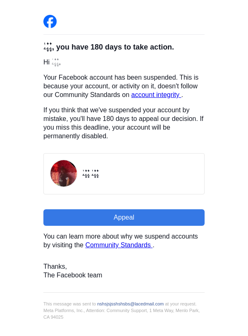Image resolution: width=248 pixels, height=336 pixels.
Task: Click the circular profile picture thumbnail
Action: coord(64,173)
